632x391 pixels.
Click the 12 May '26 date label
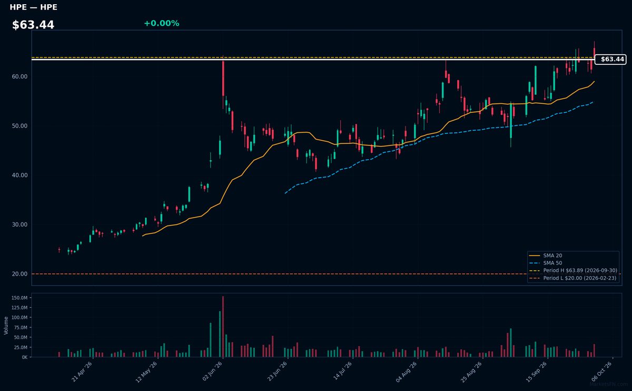(147, 372)
